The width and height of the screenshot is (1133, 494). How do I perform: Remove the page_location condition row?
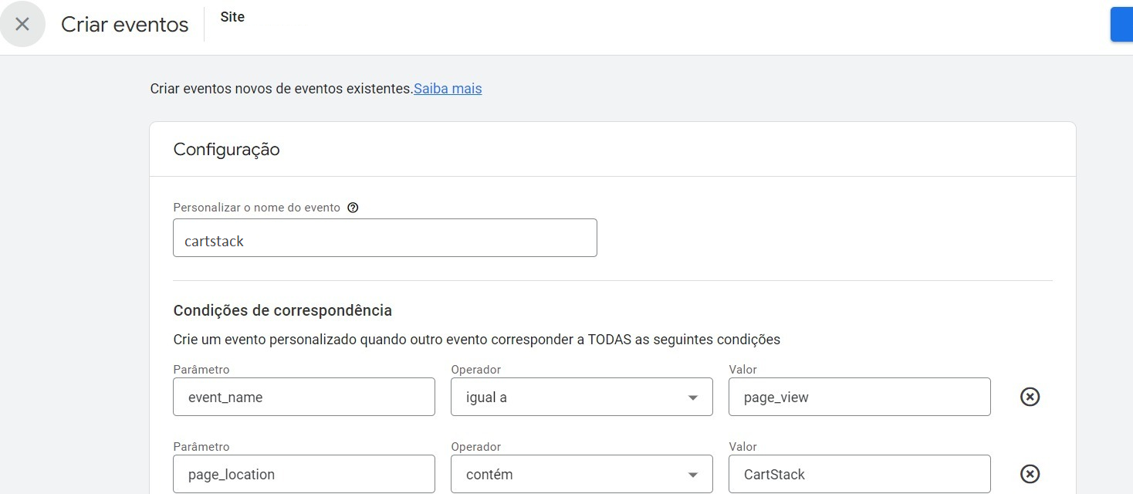point(1030,474)
